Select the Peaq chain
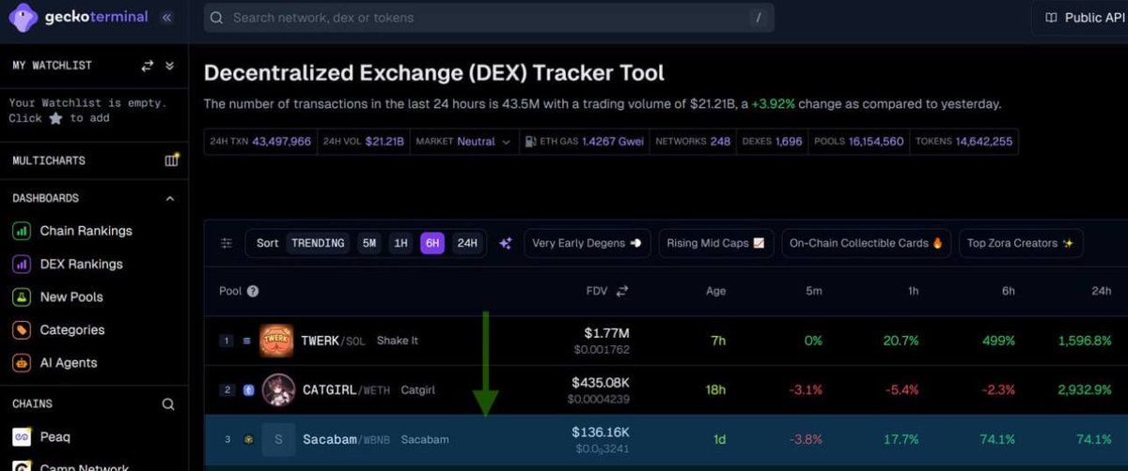This screenshot has height=471, width=1128. tap(55, 436)
